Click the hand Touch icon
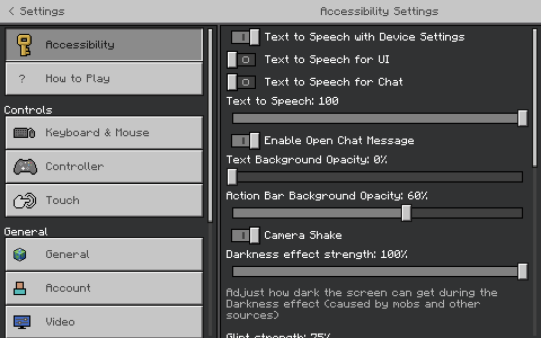 (24, 201)
